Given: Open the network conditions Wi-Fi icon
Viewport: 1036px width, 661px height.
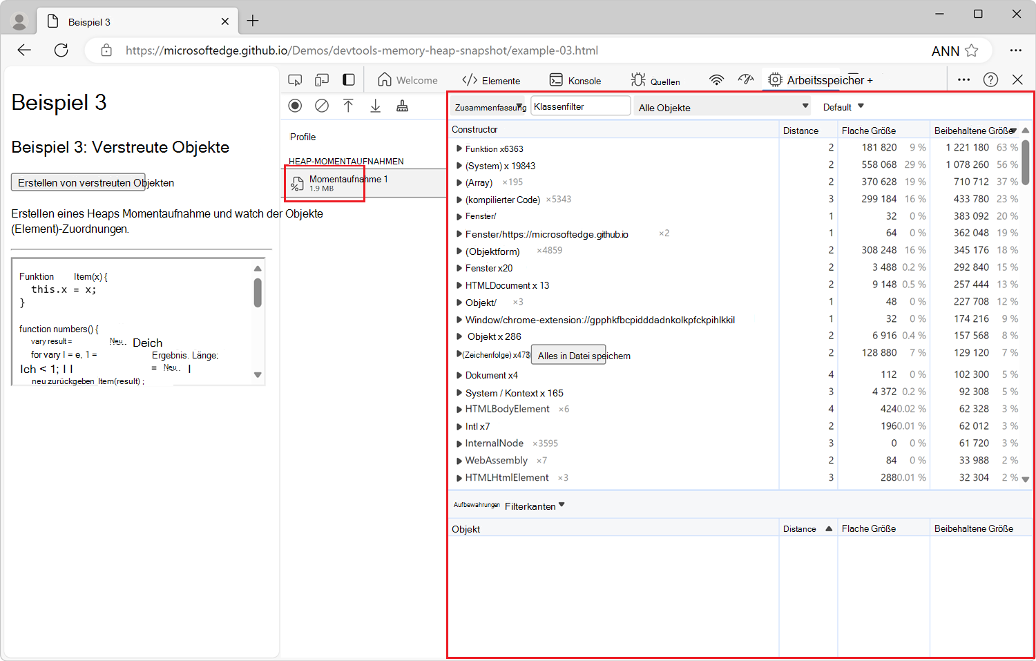Looking at the screenshot, I should pyautogui.click(x=716, y=80).
